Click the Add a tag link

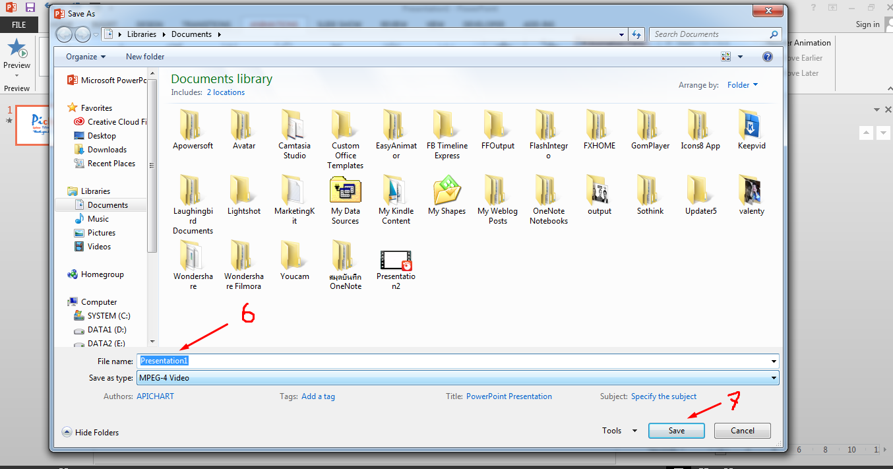(318, 396)
